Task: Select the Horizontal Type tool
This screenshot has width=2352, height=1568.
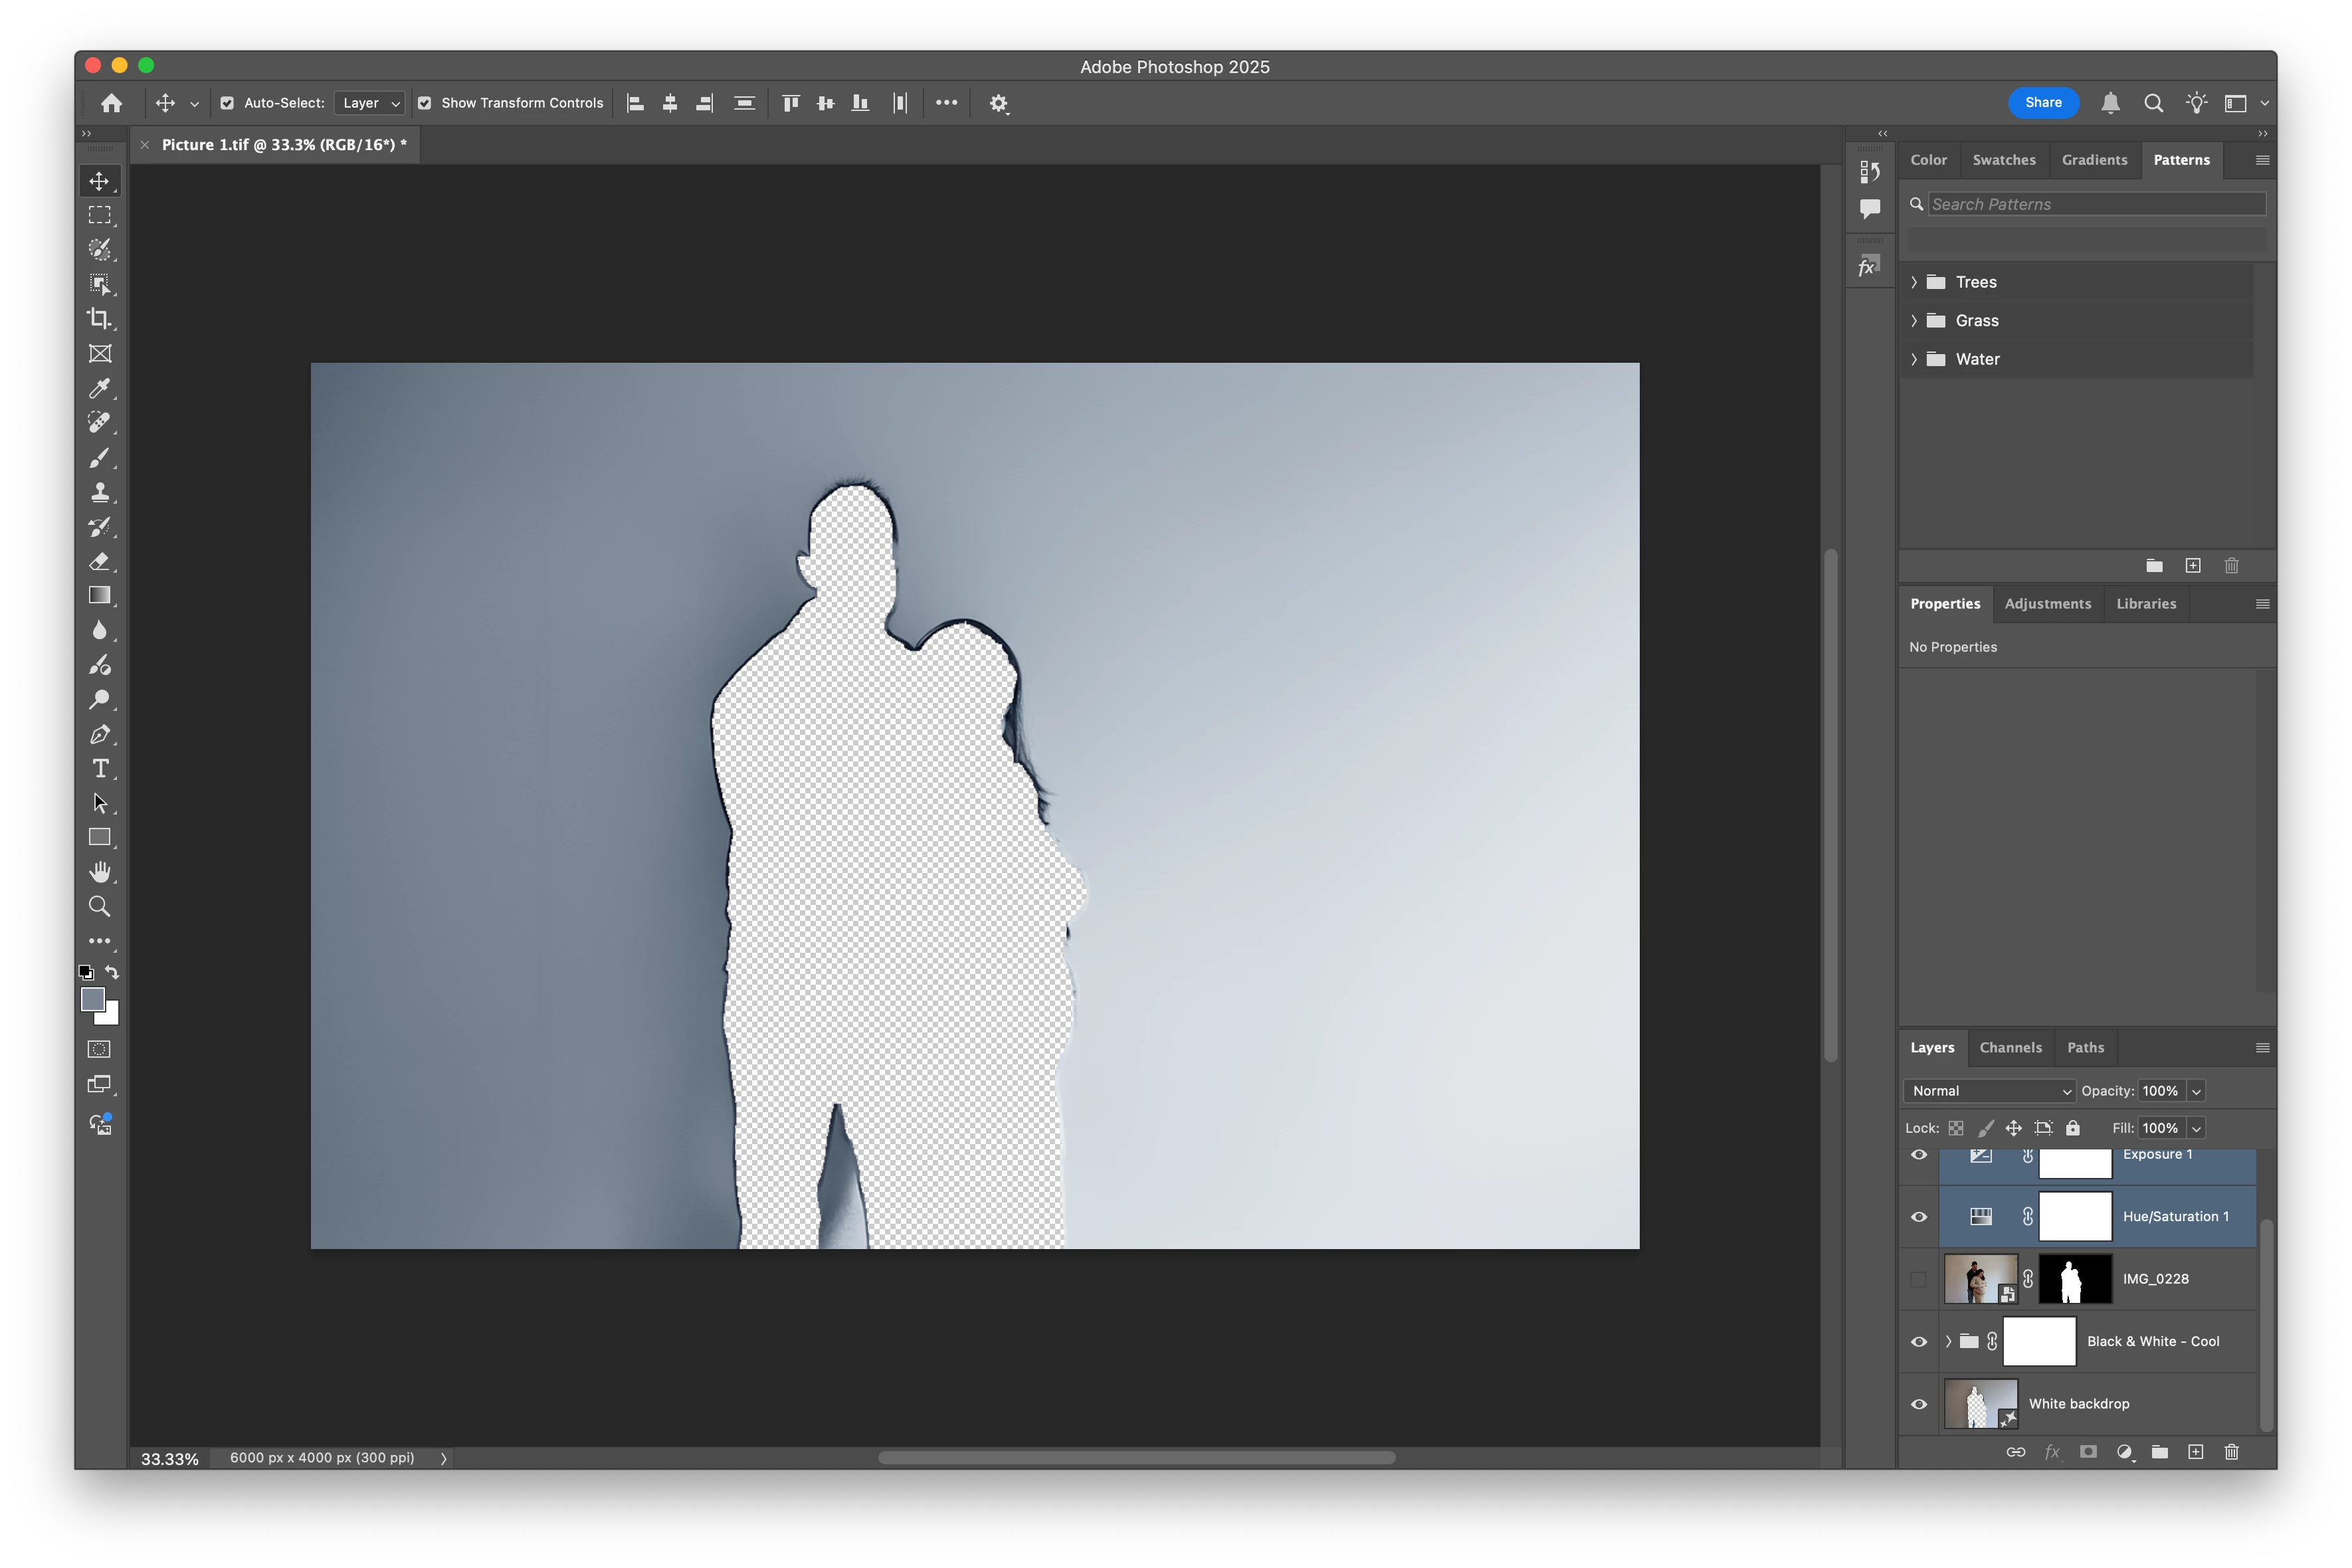Action: [x=99, y=768]
